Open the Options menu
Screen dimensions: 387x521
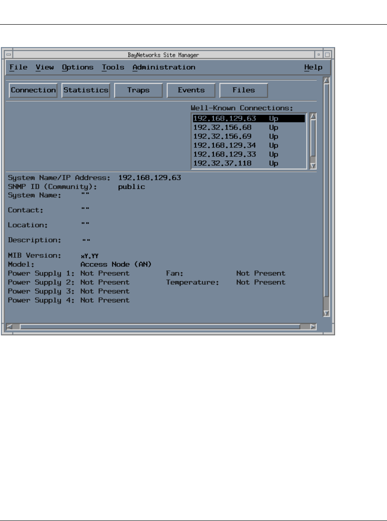click(x=77, y=67)
